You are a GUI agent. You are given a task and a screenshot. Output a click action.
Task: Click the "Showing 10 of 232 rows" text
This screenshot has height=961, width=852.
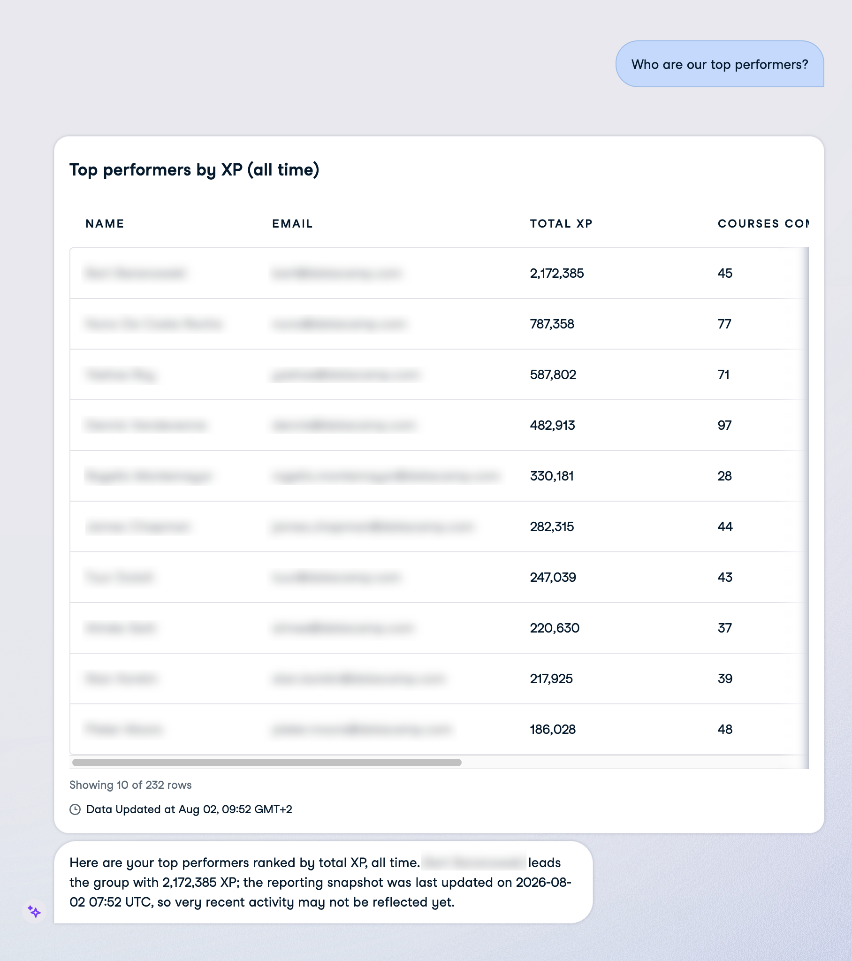tap(131, 785)
